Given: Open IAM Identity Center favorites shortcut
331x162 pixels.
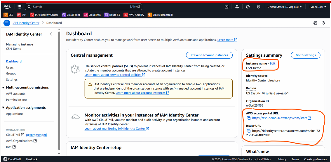Looking at the screenshot, I should (44, 15).
